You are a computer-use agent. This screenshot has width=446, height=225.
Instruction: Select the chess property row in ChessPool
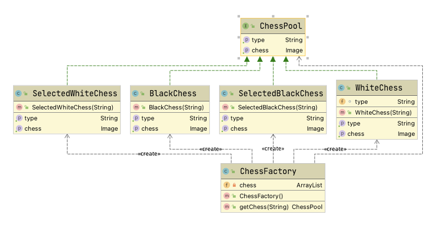point(273,50)
